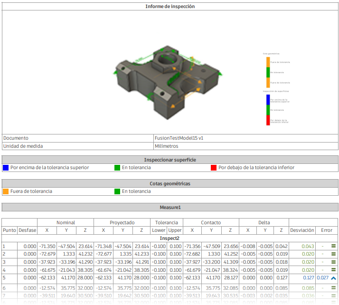339x305 pixels.
Task: Click green swatch under Inspeccionar superficie
Action: pyautogui.click(x=117, y=168)
